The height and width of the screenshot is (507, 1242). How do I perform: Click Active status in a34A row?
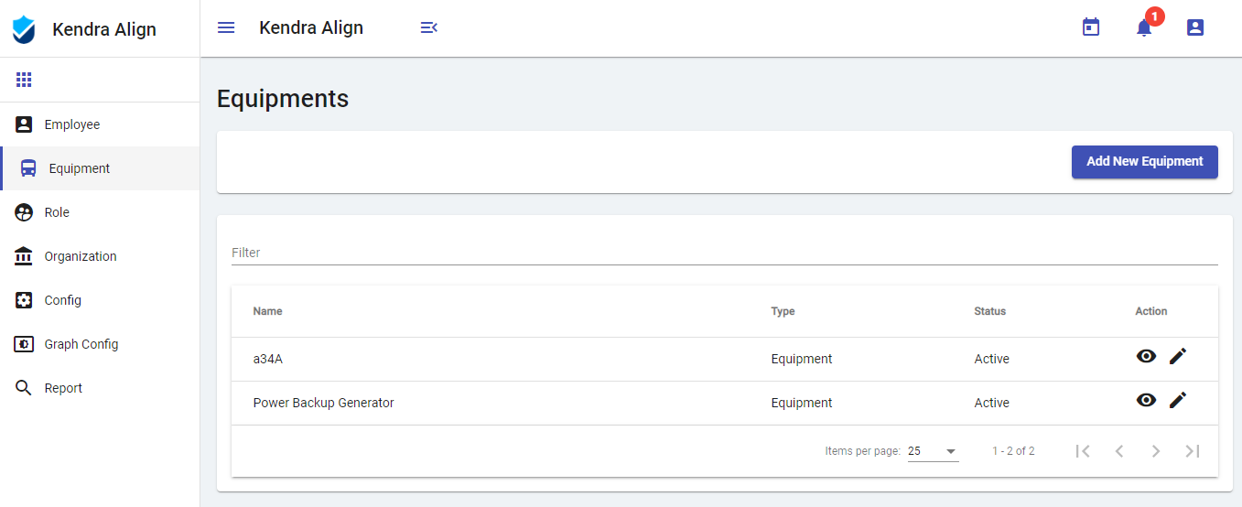tap(992, 359)
